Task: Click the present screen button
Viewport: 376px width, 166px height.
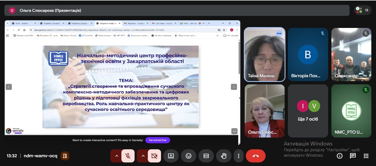Action: 171,156
